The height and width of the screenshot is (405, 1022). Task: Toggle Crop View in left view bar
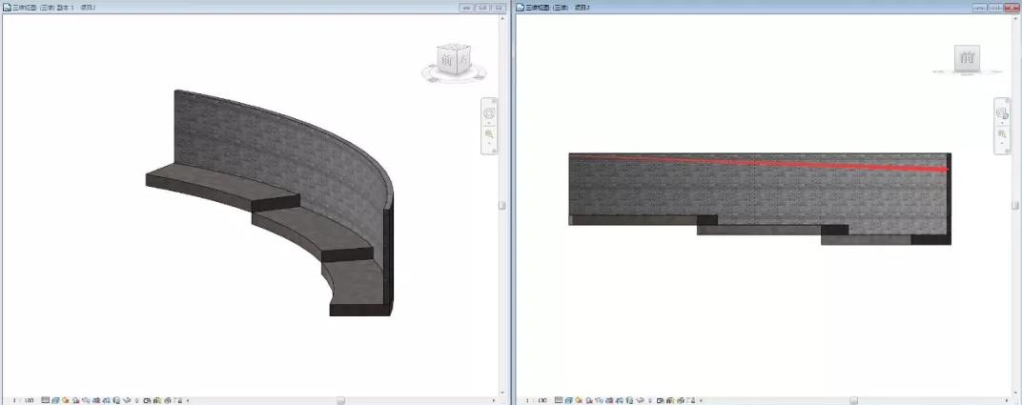(95, 400)
